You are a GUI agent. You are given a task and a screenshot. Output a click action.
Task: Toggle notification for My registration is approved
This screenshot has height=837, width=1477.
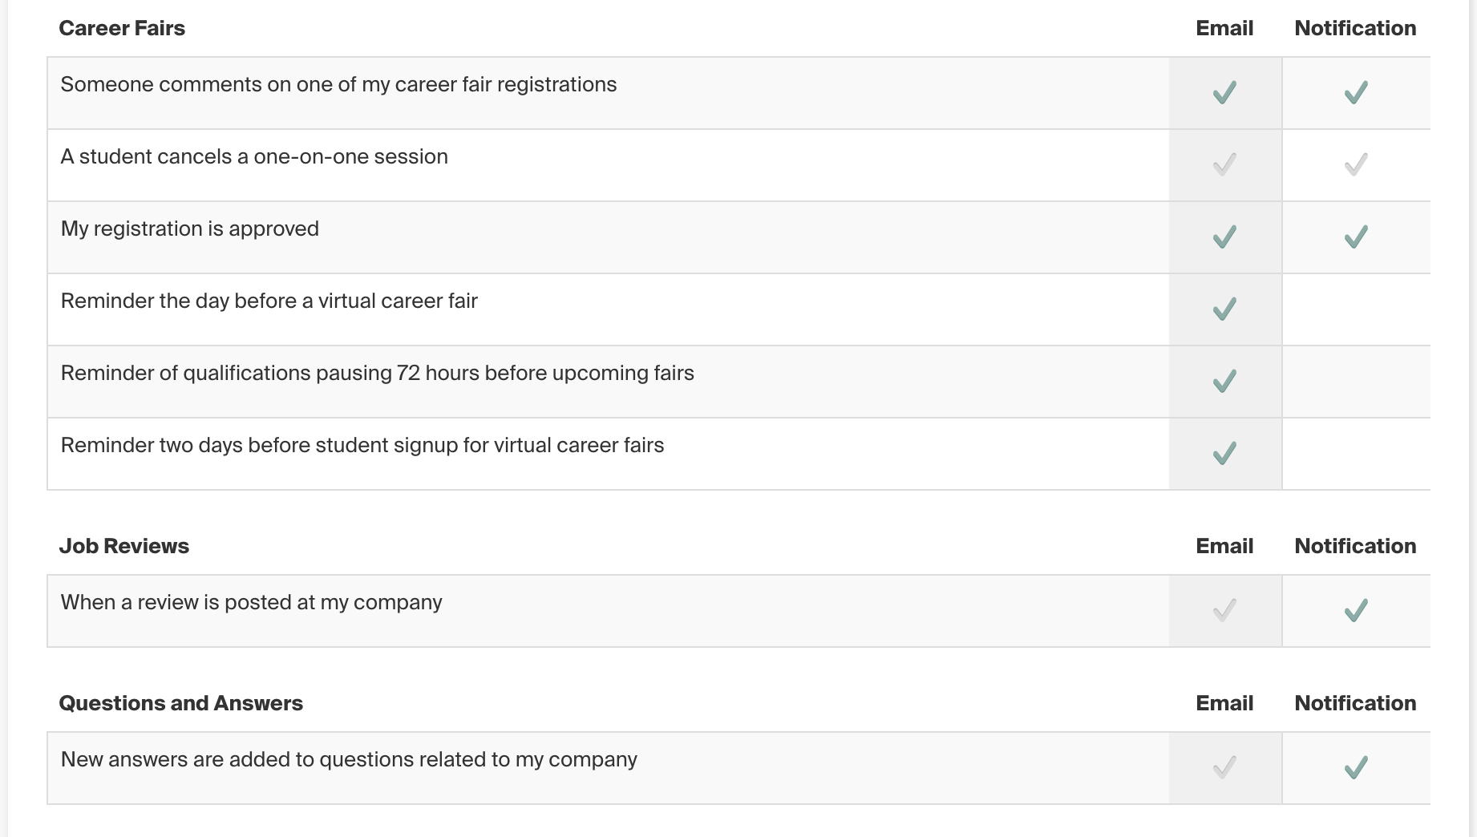click(x=1356, y=237)
